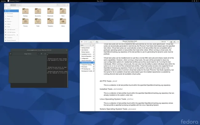
Task: Expand User Options in the index tree
Action: pos(81,50)
